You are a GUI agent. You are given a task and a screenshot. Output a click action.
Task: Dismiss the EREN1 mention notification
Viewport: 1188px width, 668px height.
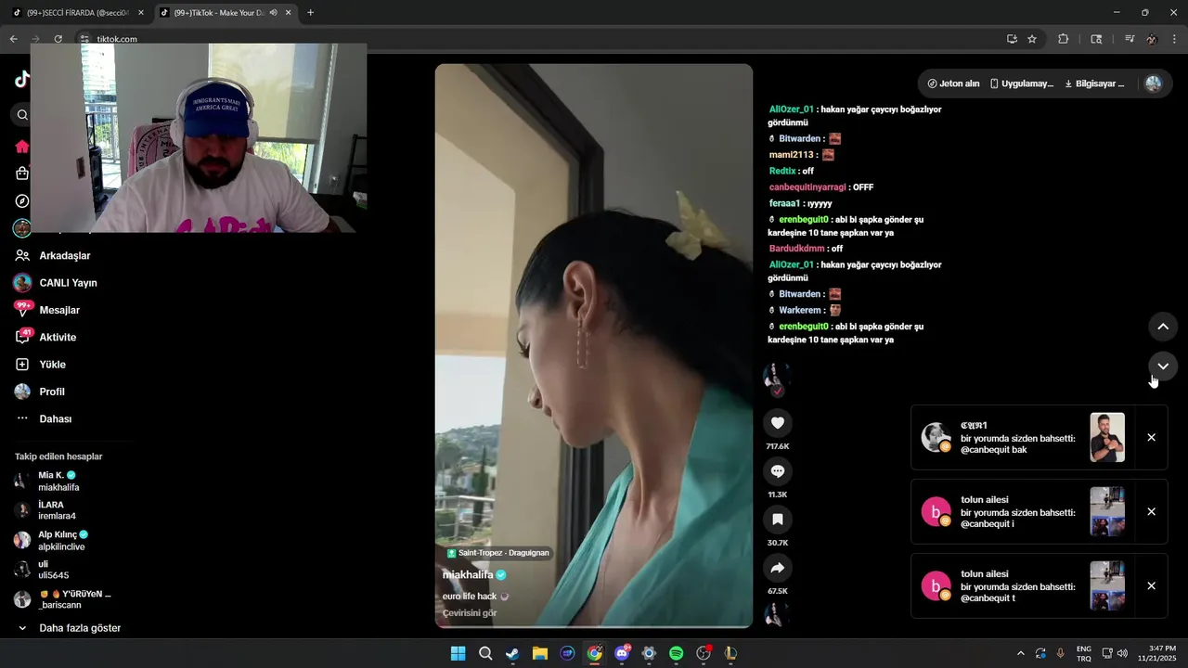1151,437
